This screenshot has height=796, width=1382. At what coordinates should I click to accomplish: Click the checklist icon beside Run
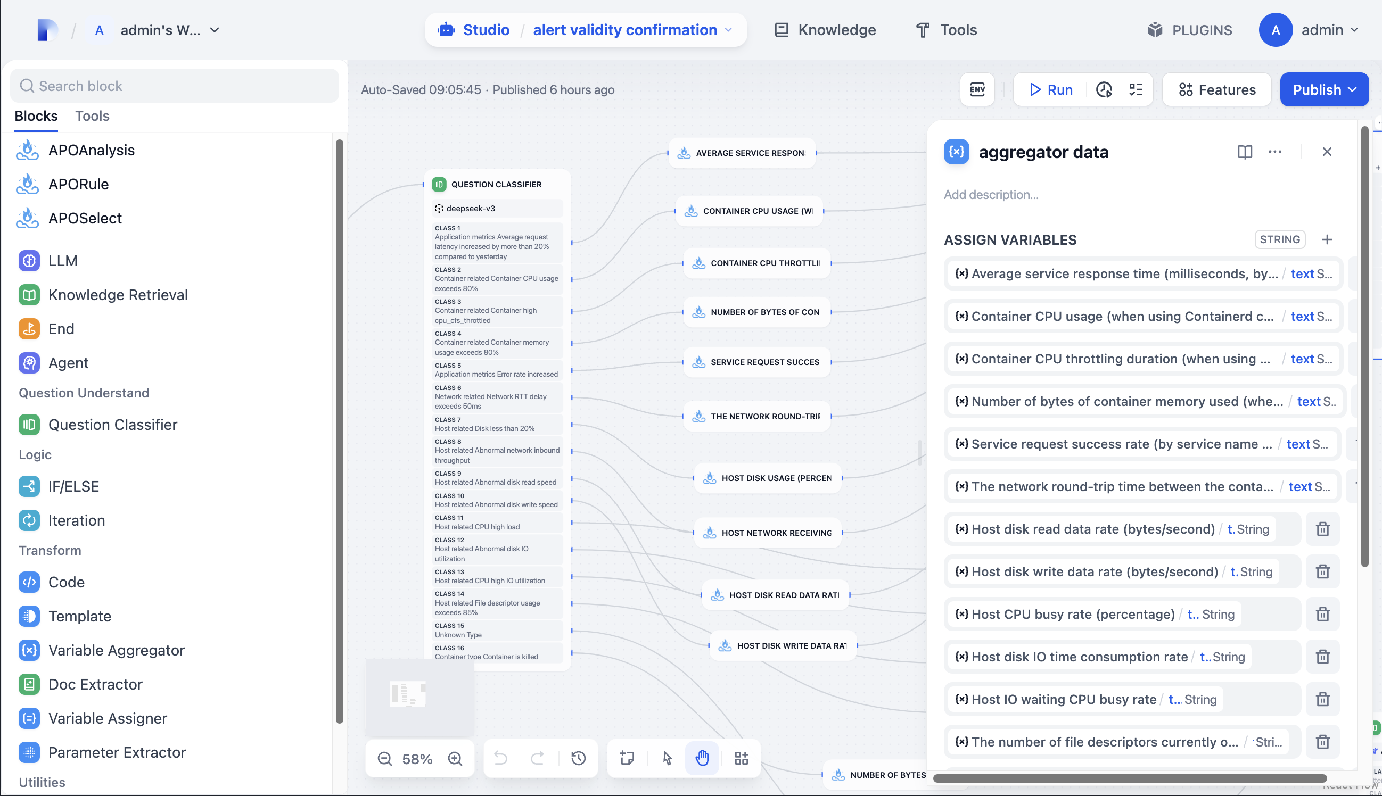(1136, 89)
